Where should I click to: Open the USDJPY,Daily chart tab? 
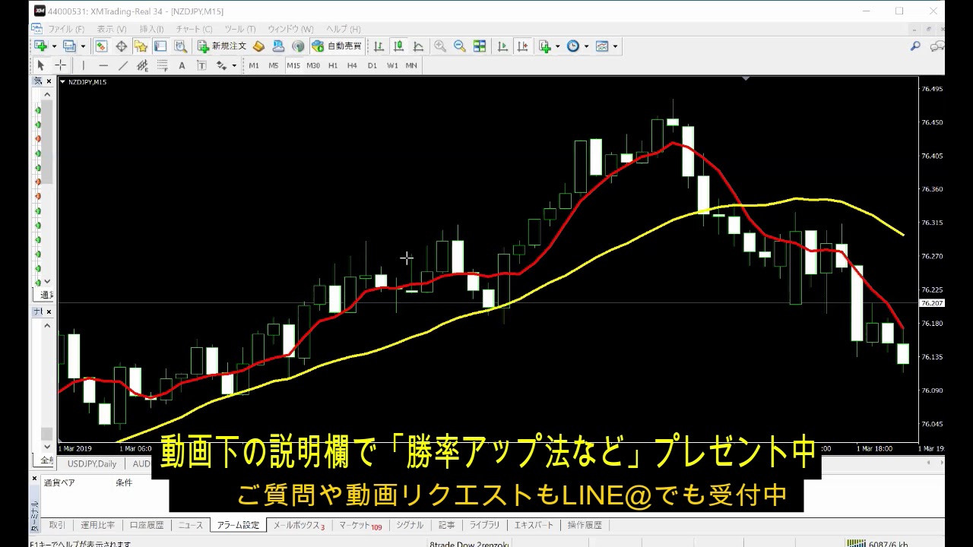[x=92, y=463]
